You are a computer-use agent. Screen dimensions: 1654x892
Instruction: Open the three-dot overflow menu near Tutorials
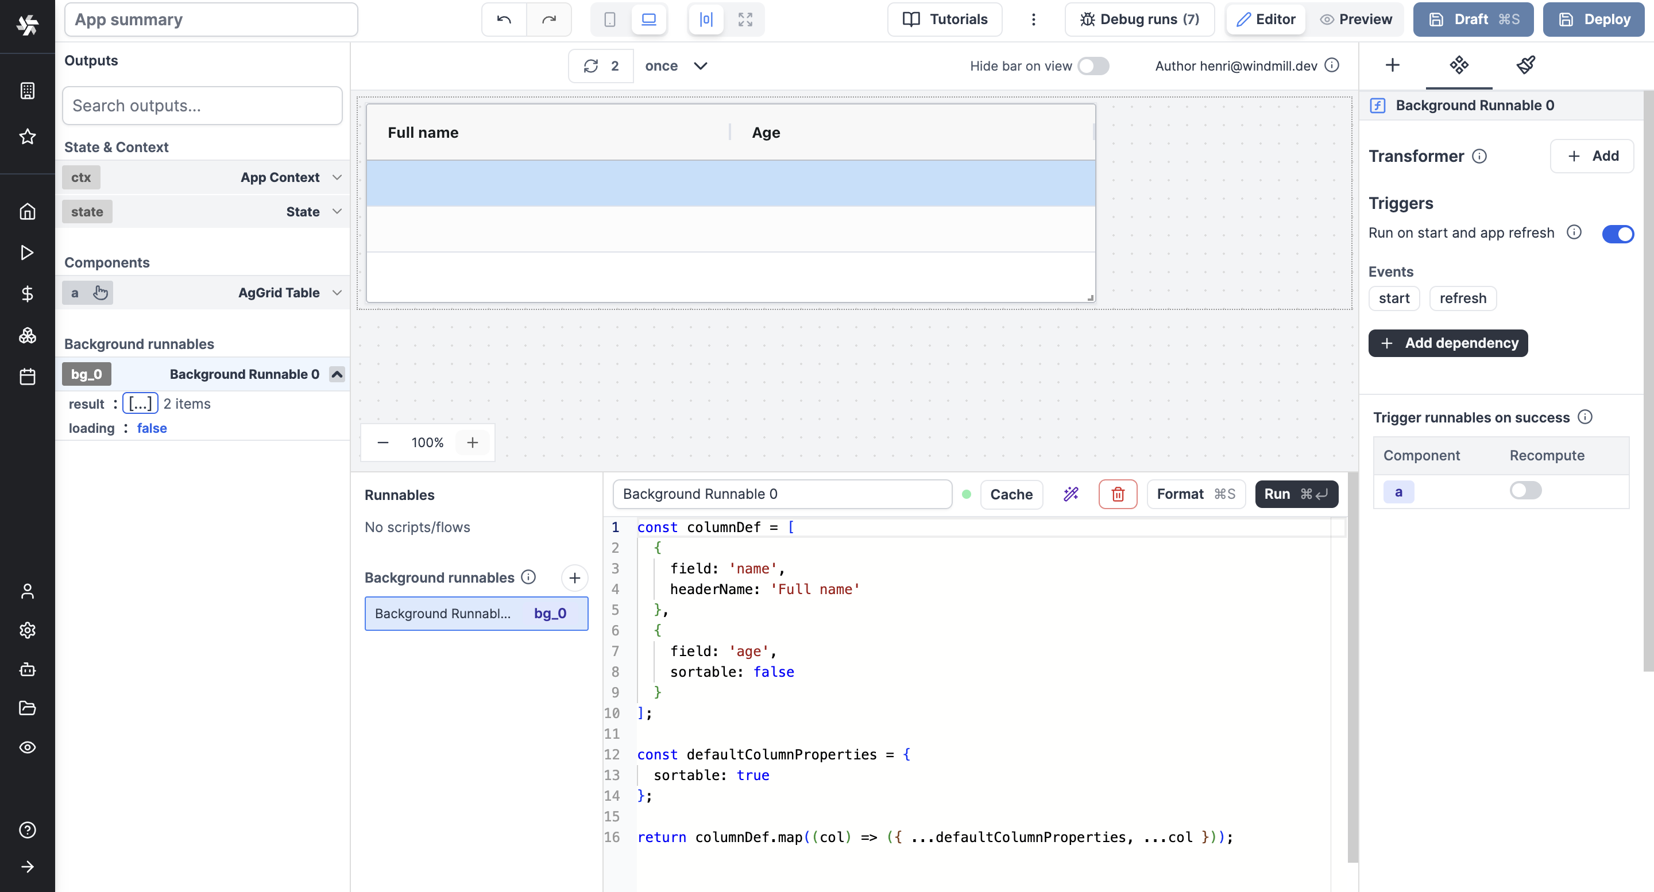click(x=1034, y=20)
